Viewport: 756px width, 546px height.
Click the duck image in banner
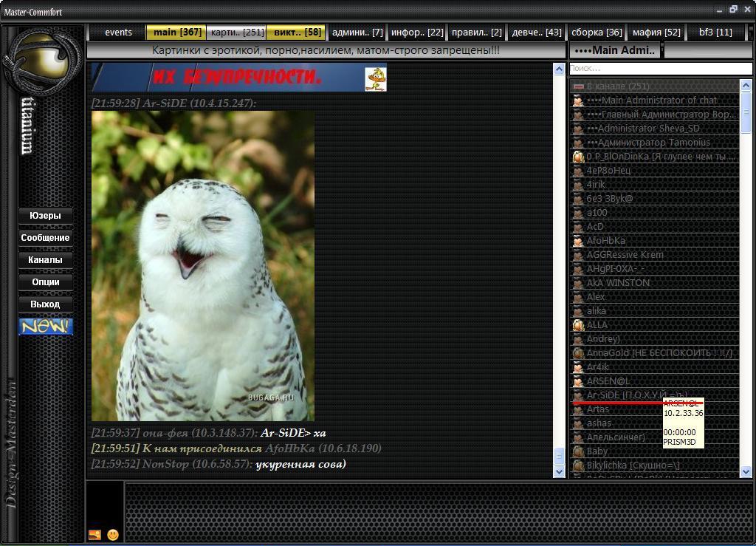[x=375, y=79]
